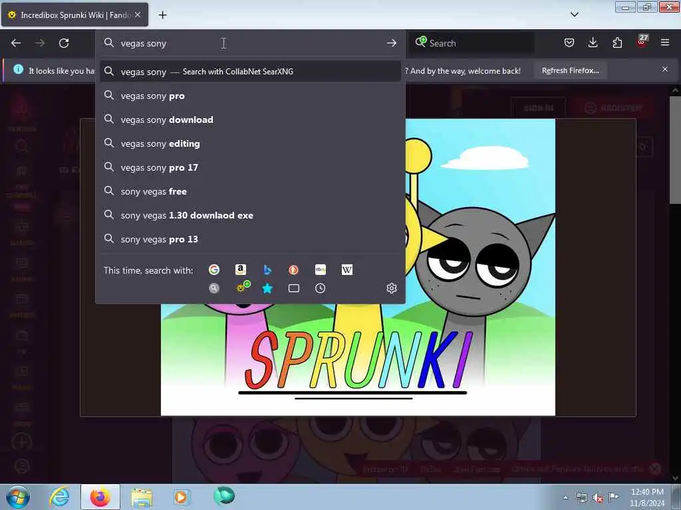681x510 pixels.
Task: Pick the 'vegas sony pro 17' suggestion
Action: (x=250, y=167)
